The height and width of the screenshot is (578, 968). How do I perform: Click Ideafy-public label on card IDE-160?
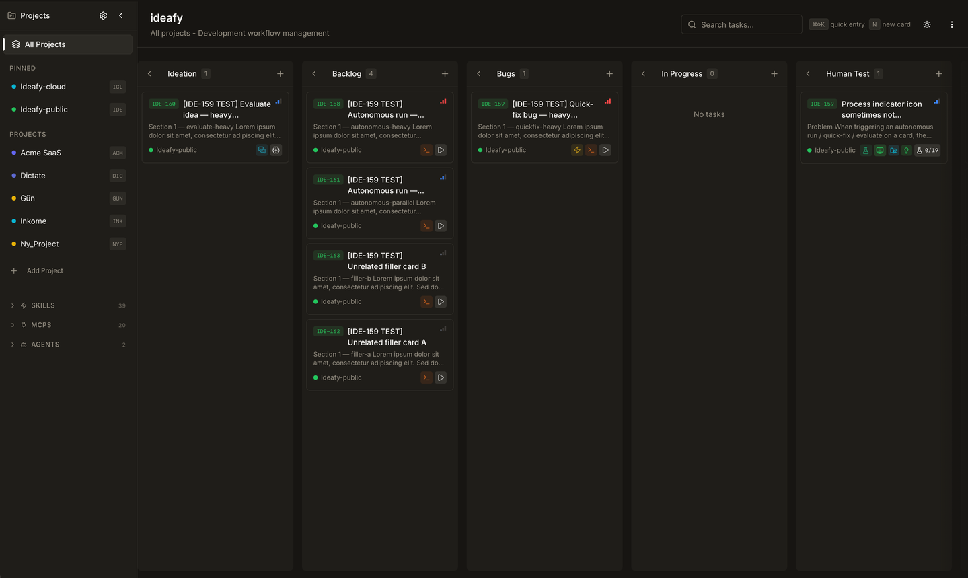[176, 150]
